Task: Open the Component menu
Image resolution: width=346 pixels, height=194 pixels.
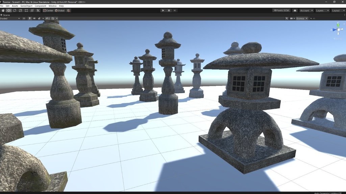Action: [x=41, y=6]
